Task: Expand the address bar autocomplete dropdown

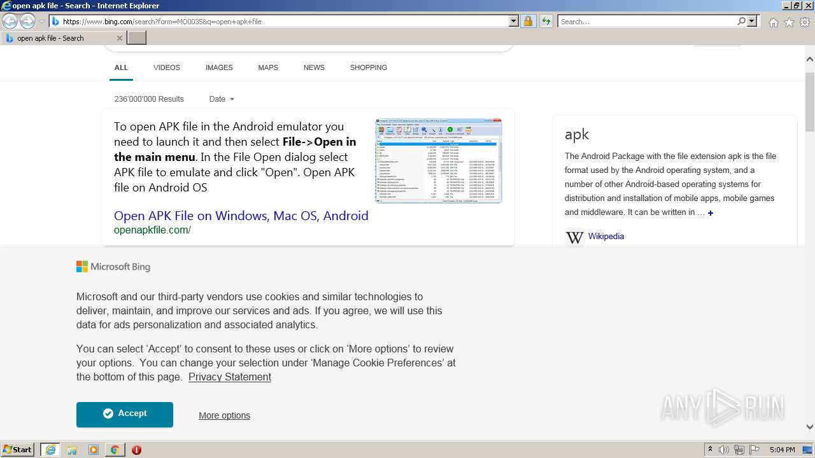Action: [514, 22]
